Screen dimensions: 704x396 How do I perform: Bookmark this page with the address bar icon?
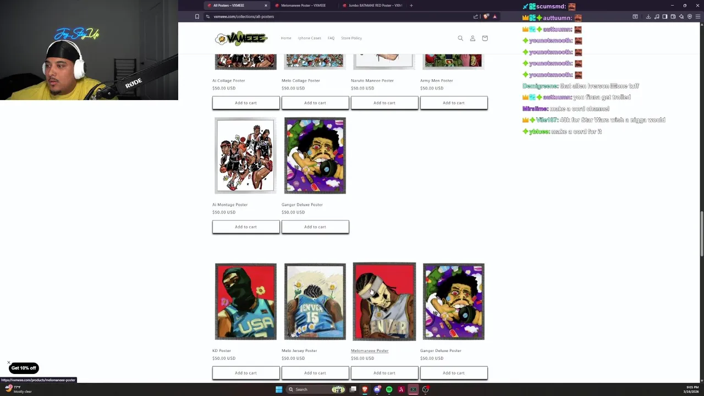197,16
